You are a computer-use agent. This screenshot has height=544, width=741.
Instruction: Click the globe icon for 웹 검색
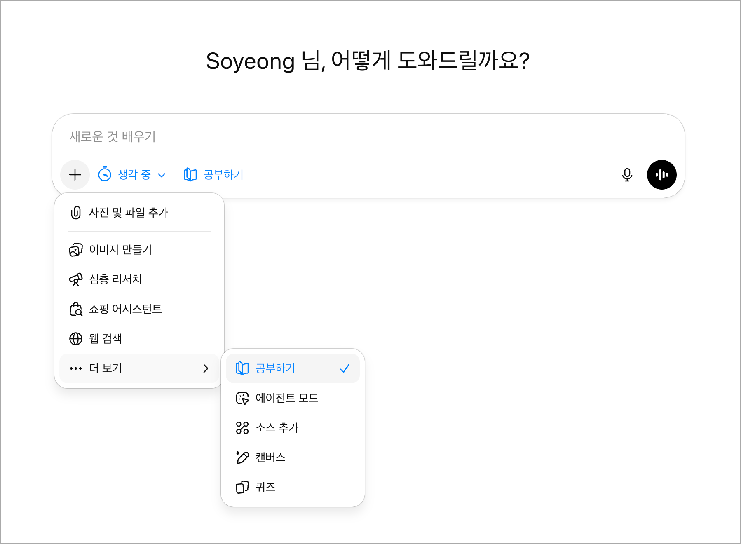click(x=76, y=339)
